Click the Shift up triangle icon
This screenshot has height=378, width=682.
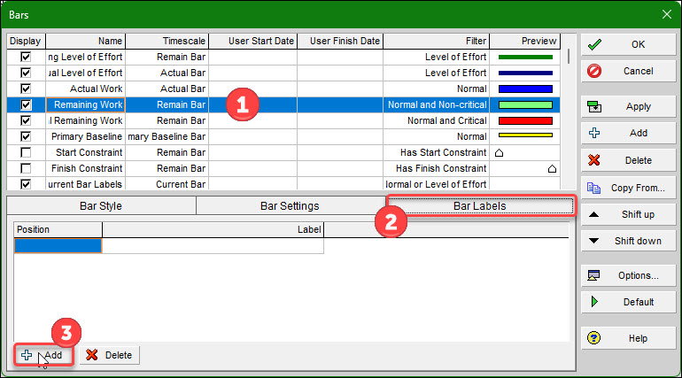(593, 214)
